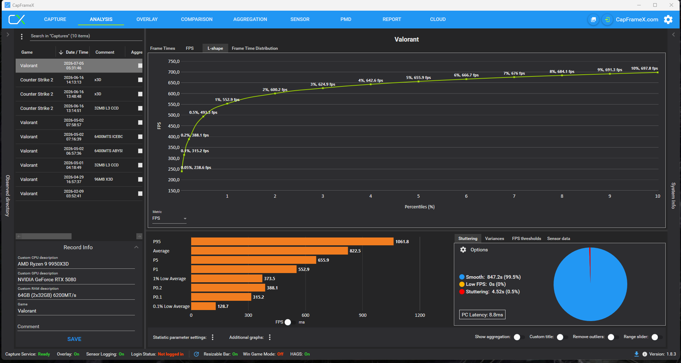Switch to the COMPARISON tab
681x363 pixels.
click(x=197, y=20)
